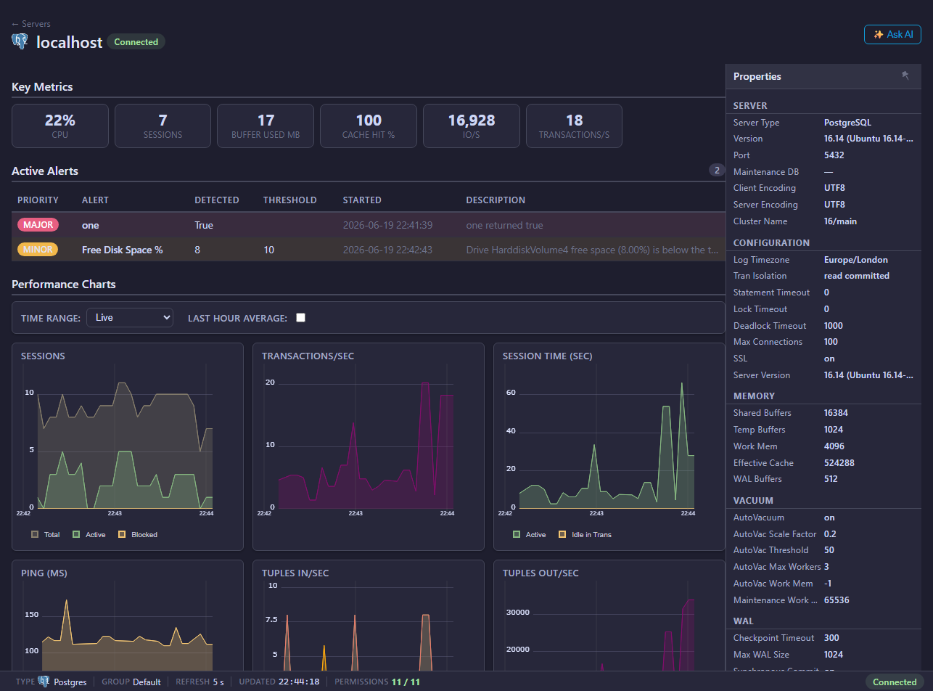933x691 pixels.
Task: Click the Permissions 11 / 11 status entry
Action: [x=377, y=682]
